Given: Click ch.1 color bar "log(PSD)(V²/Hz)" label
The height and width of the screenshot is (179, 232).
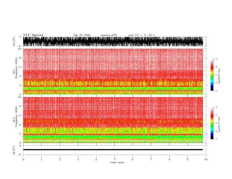Looking at the screenshot, I should [x=219, y=76].
